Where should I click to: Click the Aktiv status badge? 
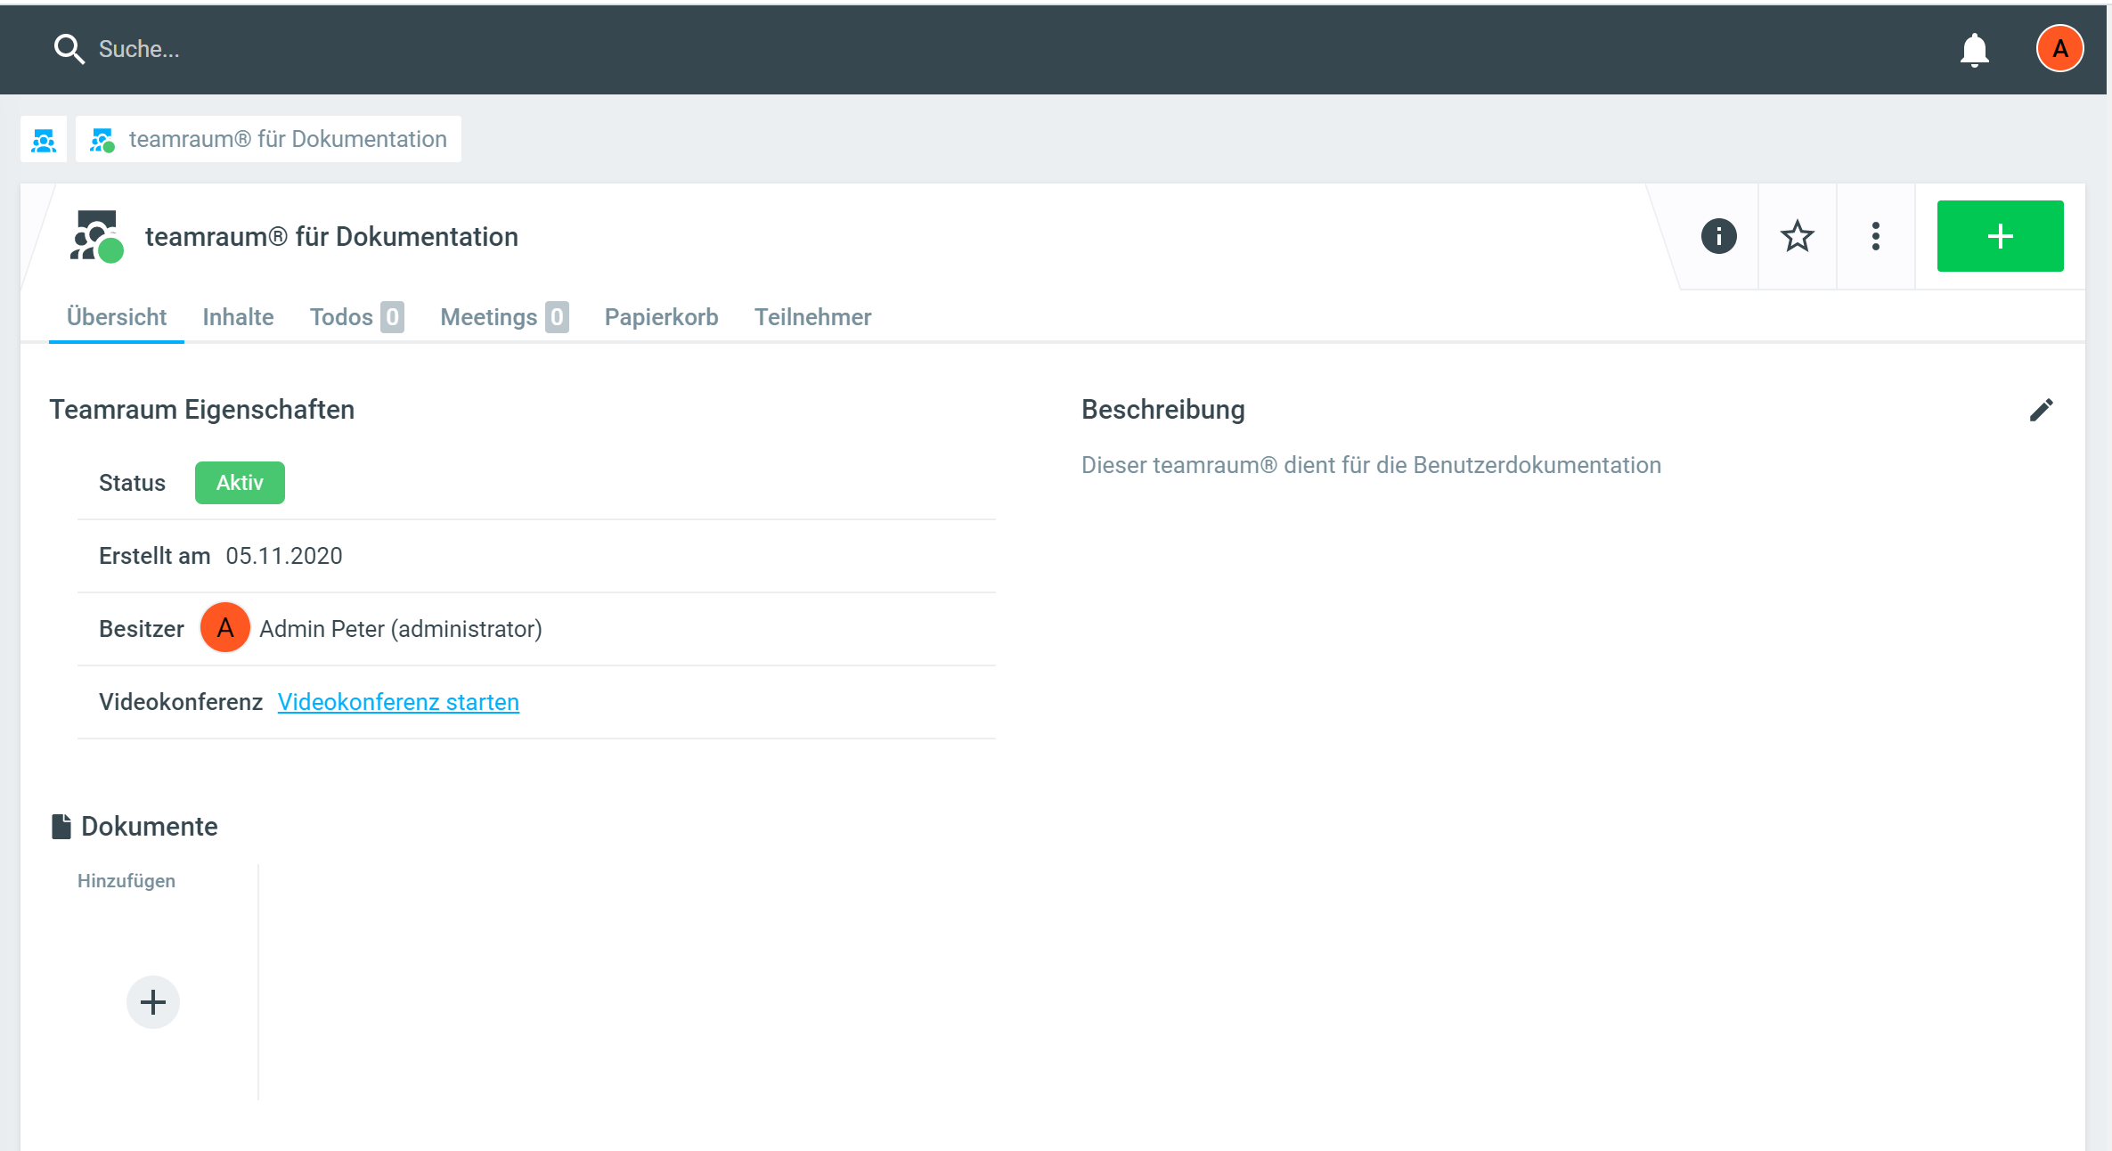coord(240,483)
